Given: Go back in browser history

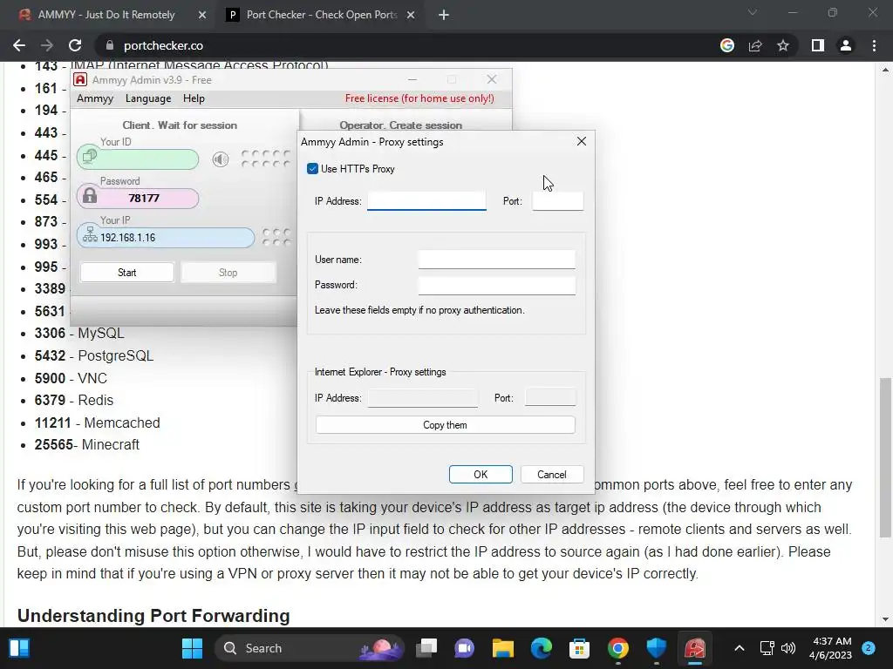Looking at the screenshot, I should (x=19, y=45).
